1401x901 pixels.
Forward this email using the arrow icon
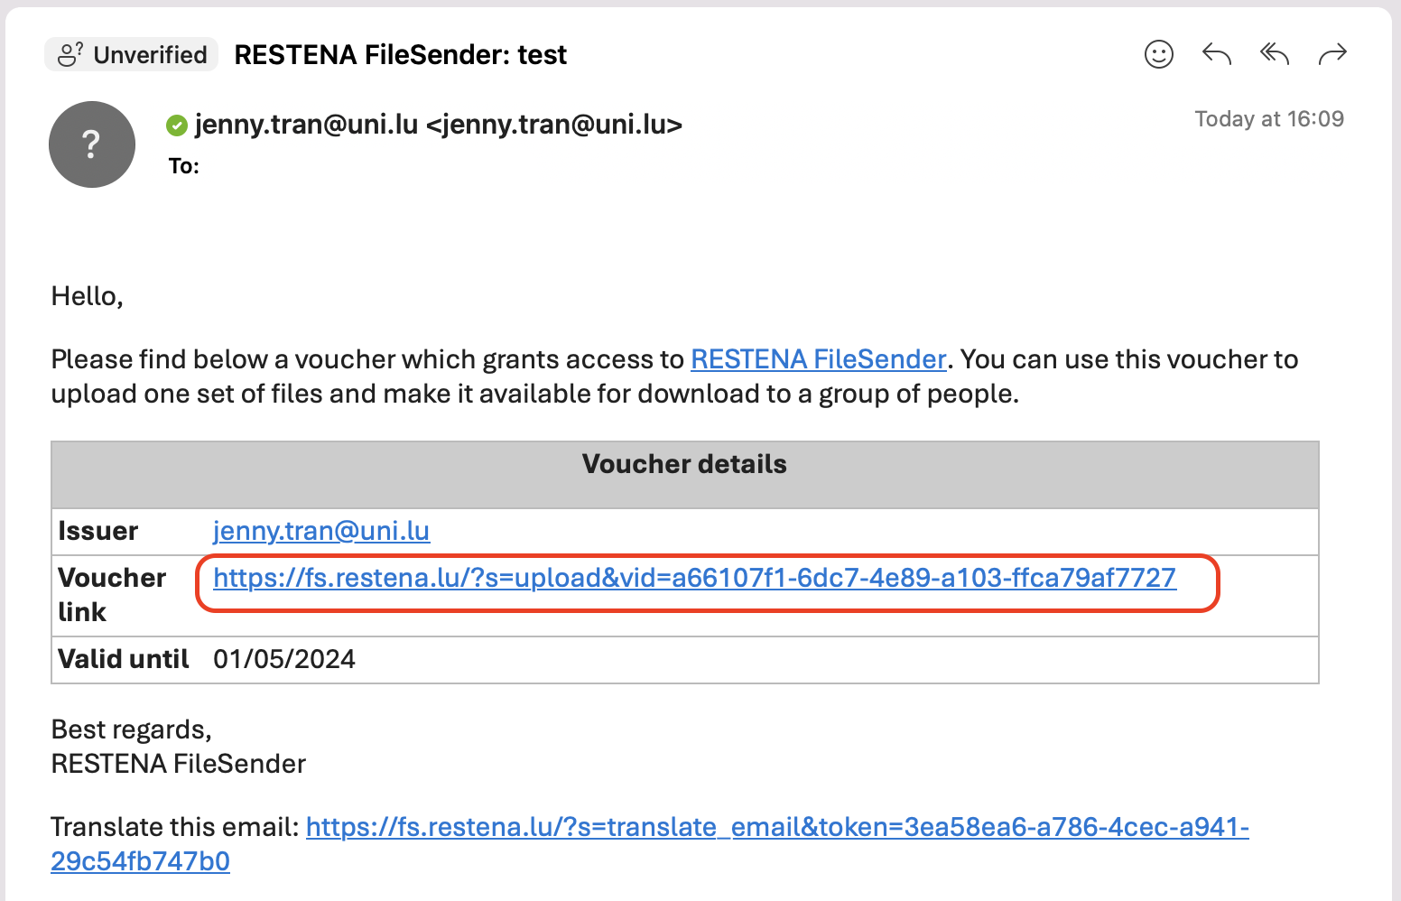point(1331,55)
